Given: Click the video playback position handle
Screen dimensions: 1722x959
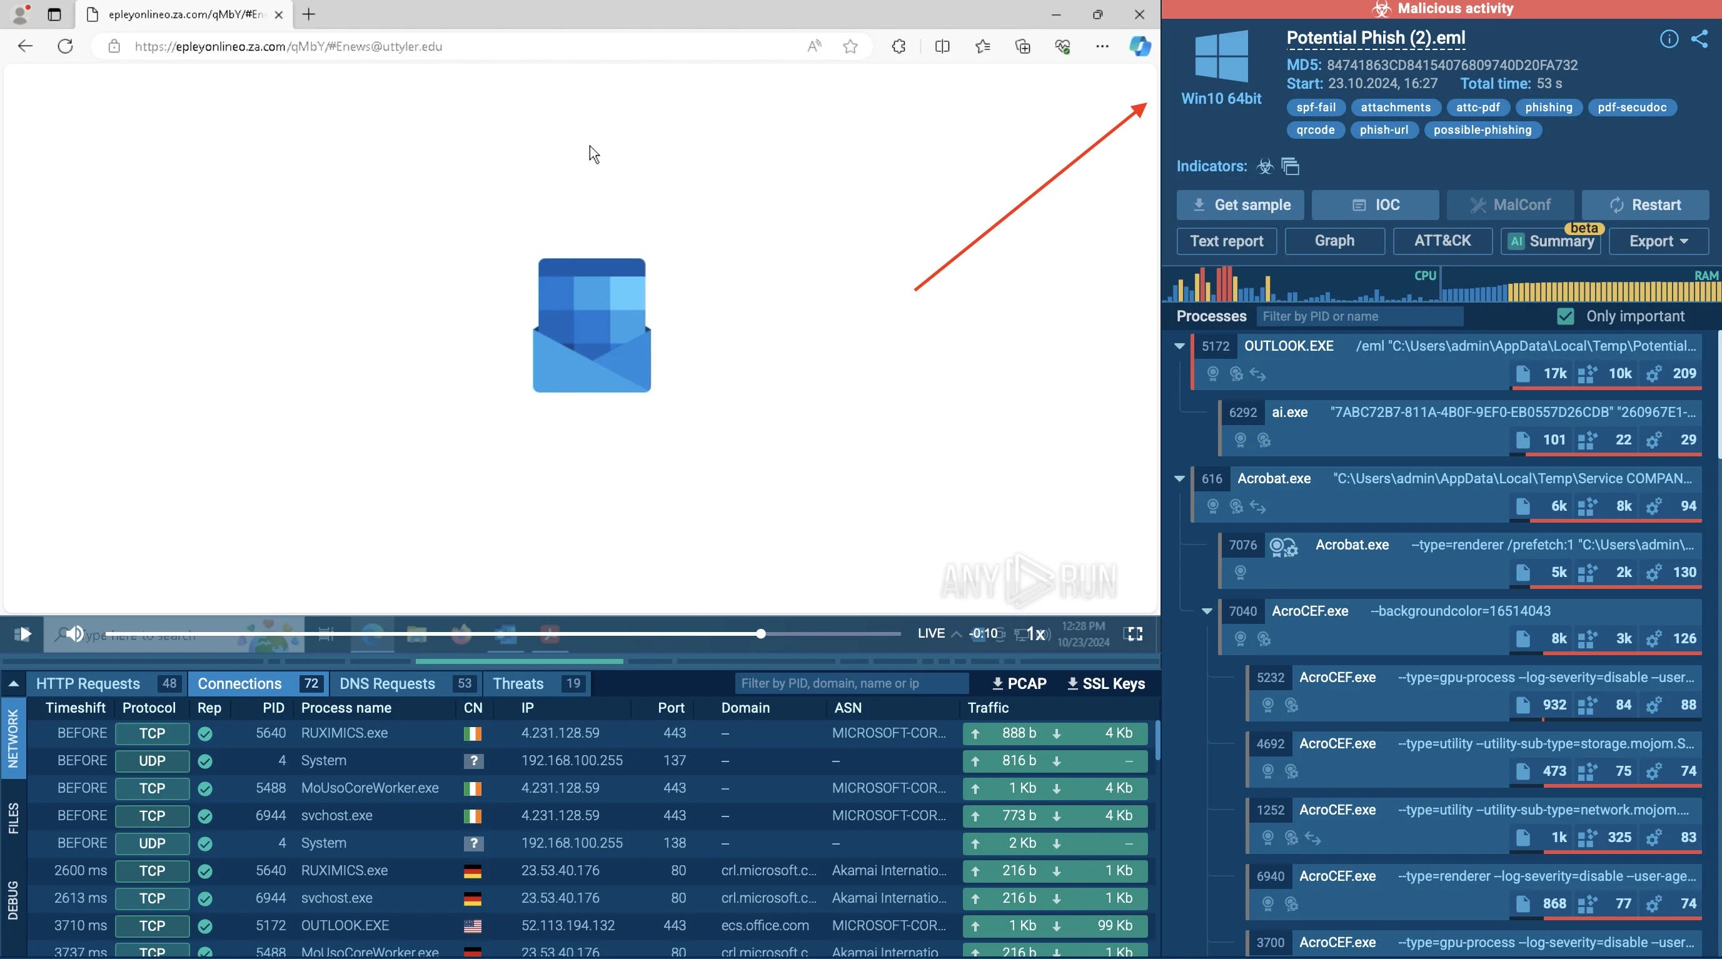Looking at the screenshot, I should click(x=761, y=633).
